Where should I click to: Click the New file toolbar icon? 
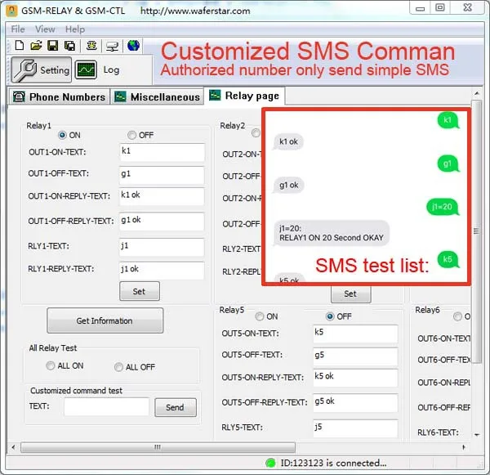[20, 46]
